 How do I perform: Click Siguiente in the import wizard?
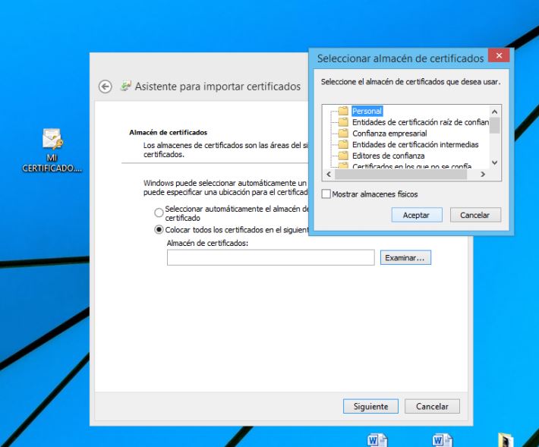click(x=370, y=407)
